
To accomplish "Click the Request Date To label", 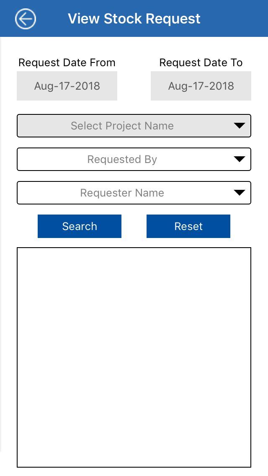I will coord(201,63).
